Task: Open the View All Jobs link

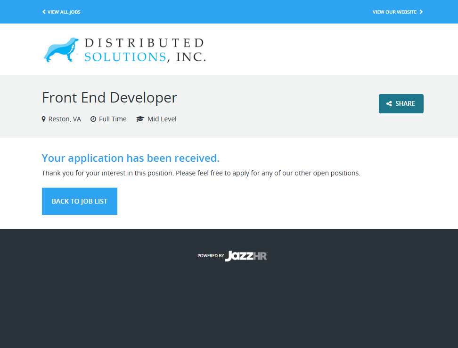Action: point(64,12)
